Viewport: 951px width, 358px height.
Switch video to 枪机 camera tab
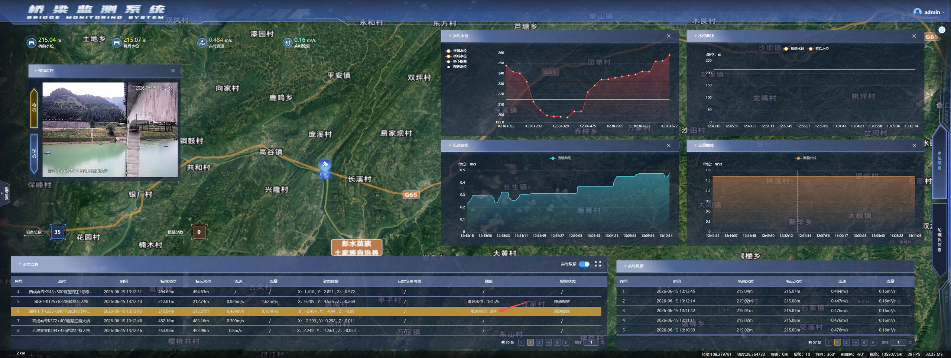(x=34, y=108)
